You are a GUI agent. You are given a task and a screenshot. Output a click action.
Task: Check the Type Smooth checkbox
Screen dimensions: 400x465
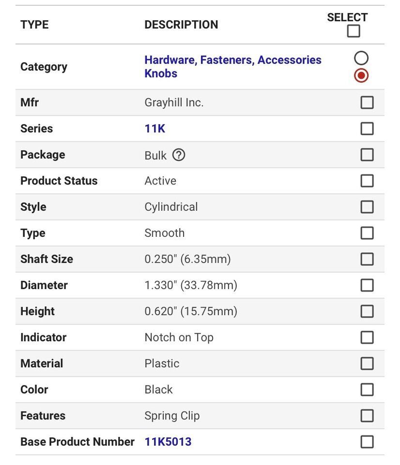[367, 233]
